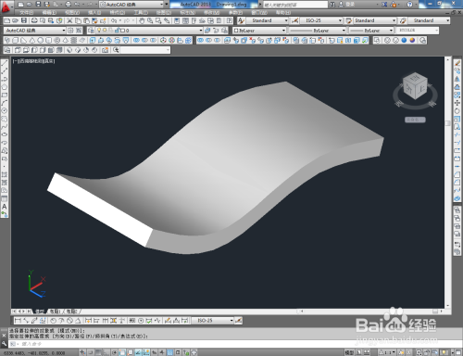The width and height of the screenshot is (463, 356).
Task: Select the Rectangle draw tool
Action: 5,95
